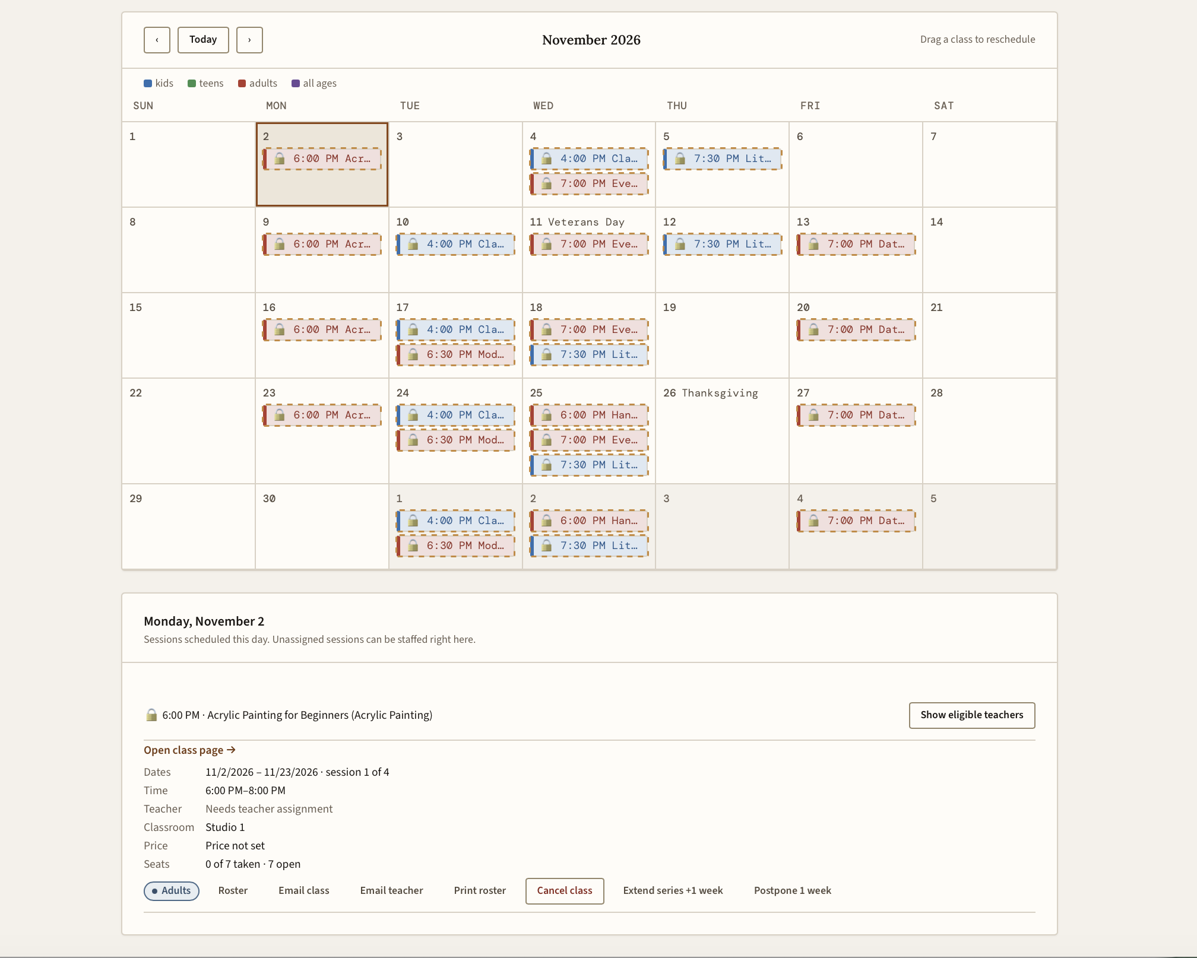
Task: Cancel class button
Action: 565,891
